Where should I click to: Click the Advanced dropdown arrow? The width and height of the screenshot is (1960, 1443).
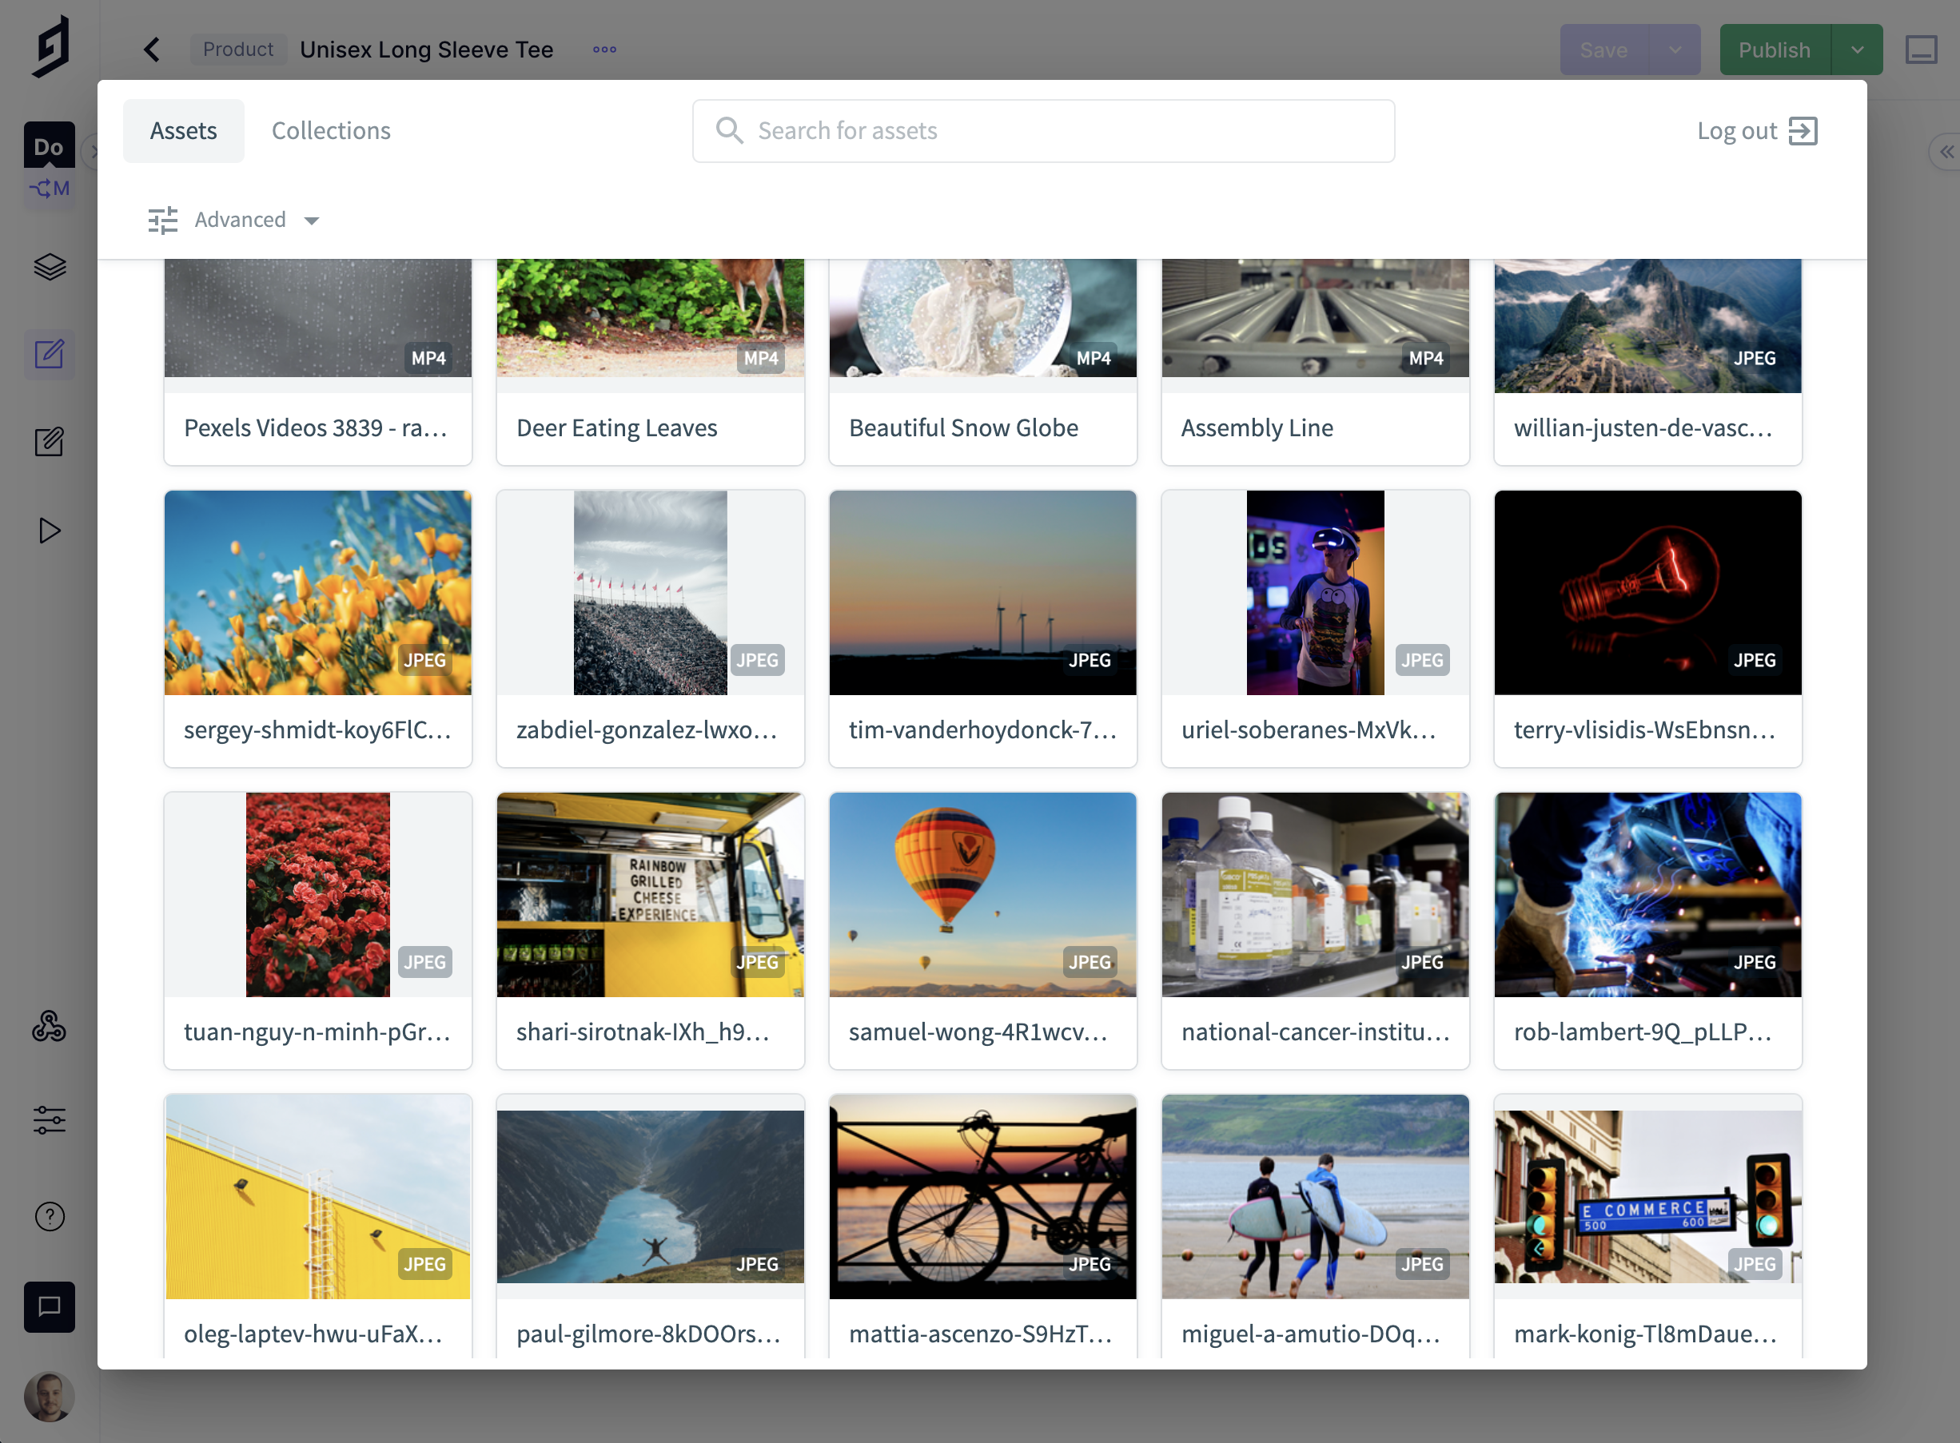pos(309,219)
